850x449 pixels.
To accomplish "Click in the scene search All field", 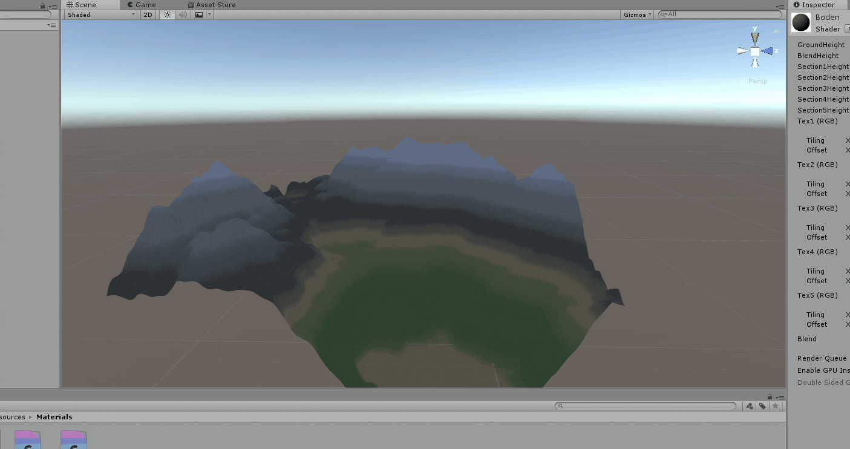I will pos(696,13).
